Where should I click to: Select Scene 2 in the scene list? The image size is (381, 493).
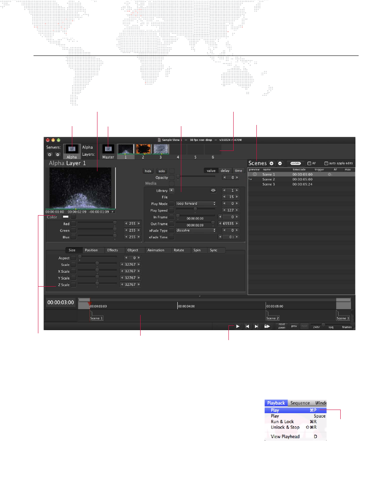tap(268, 179)
